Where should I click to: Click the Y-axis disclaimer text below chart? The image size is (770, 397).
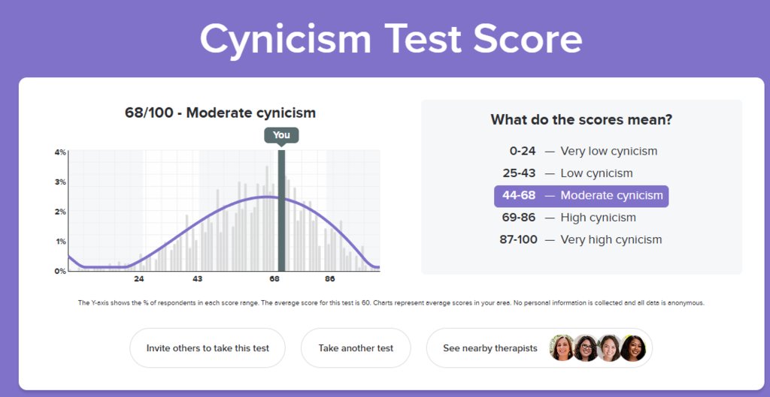point(391,303)
